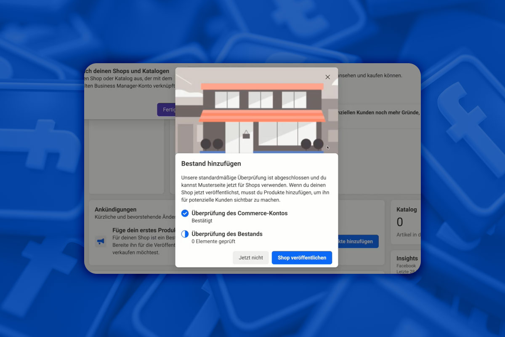Click the Überprüfung des Bestands label
The image size is (505, 337).
coord(227,234)
